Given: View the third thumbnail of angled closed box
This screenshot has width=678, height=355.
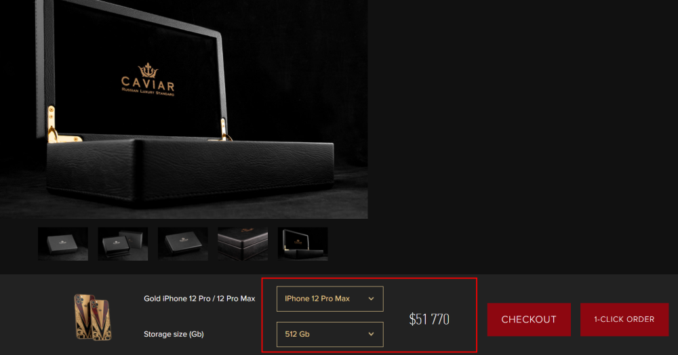Looking at the screenshot, I should coord(183,244).
